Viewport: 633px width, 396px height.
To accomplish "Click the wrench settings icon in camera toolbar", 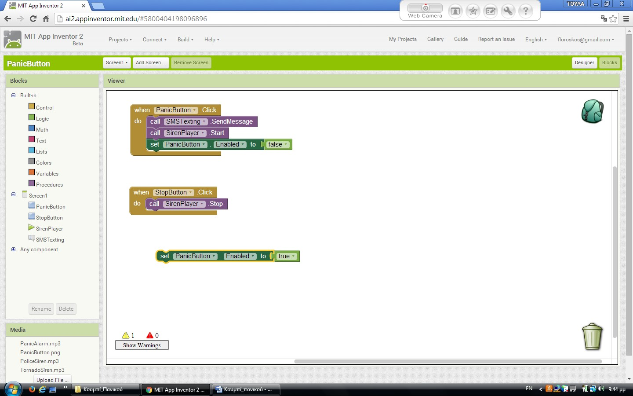I will click(x=508, y=11).
